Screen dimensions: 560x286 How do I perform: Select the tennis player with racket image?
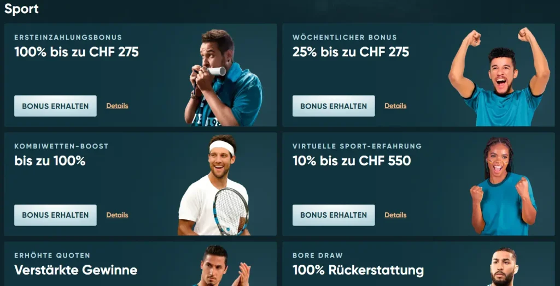[x=214, y=185]
